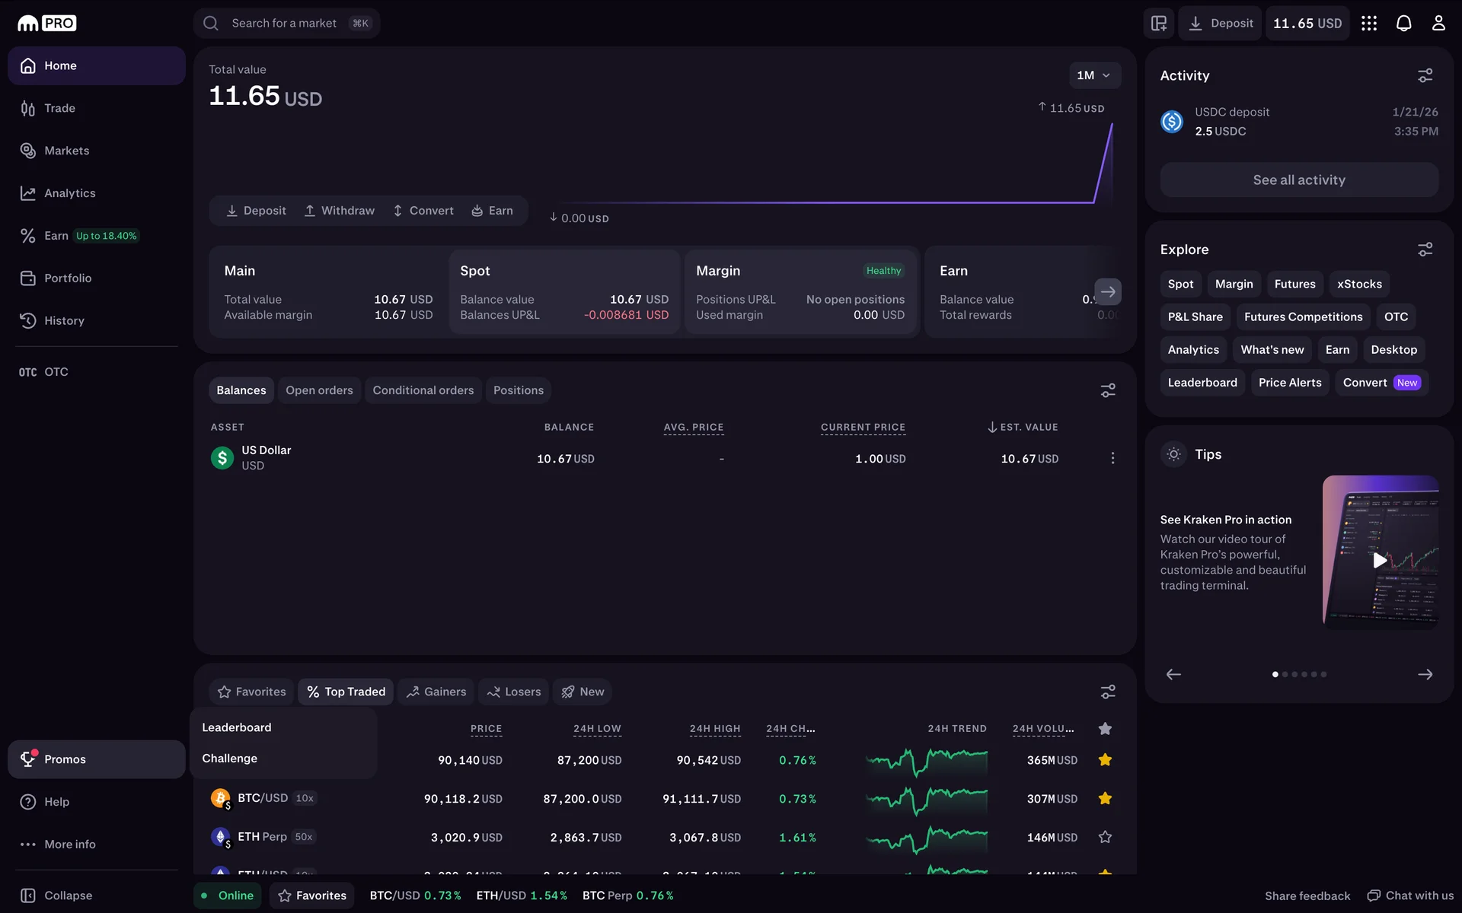Viewport: 1462px width, 913px height.
Task: Click See all activity button
Action: pyautogui.click(x=1298, y=180)
